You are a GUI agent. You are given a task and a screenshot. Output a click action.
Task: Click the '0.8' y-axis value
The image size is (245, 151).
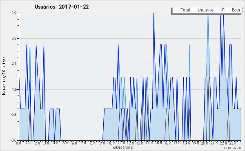14,115
